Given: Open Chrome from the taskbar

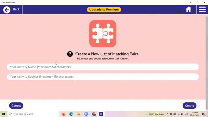Looking at the screenshot, I should 94,114.
